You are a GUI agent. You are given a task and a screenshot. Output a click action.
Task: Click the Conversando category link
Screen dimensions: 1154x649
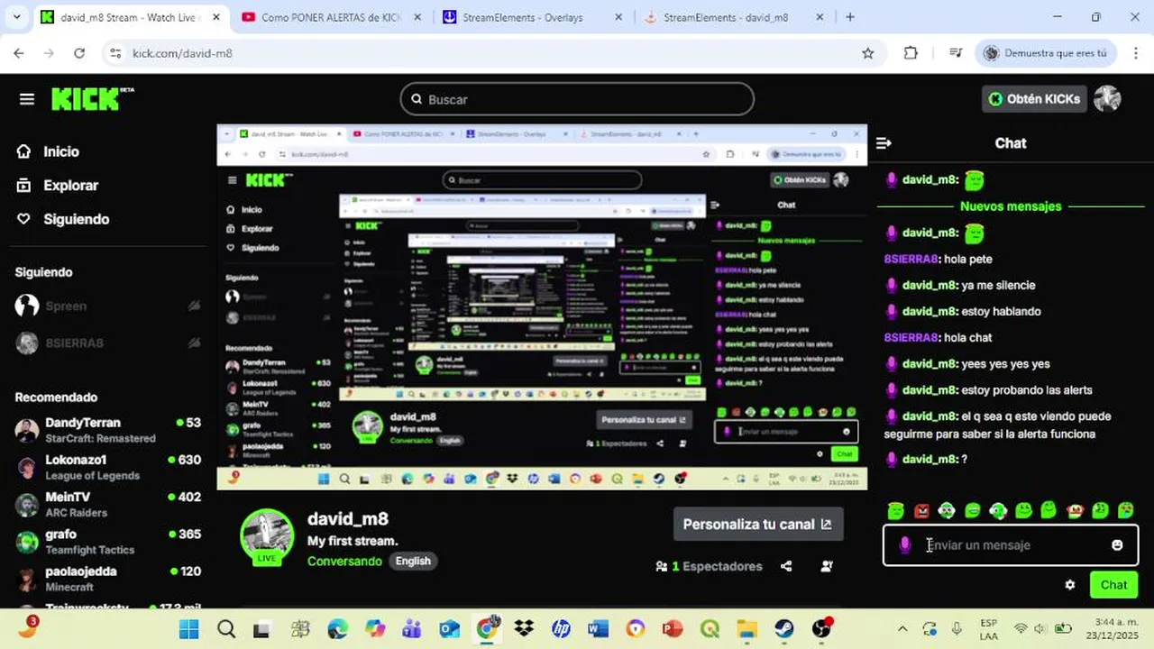tap(344, 561)
